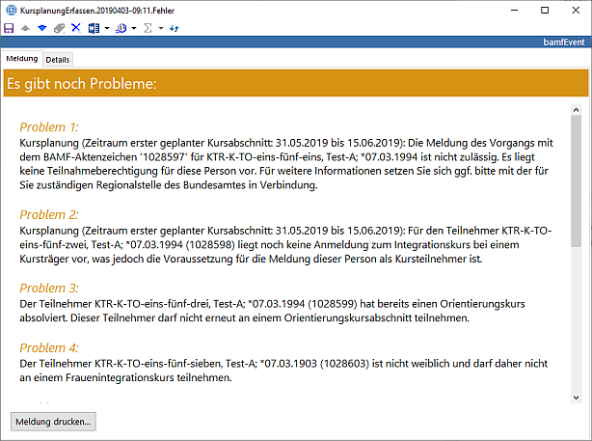
Task: Click the Problem 3 heading
Action: [x=48, y=288]
